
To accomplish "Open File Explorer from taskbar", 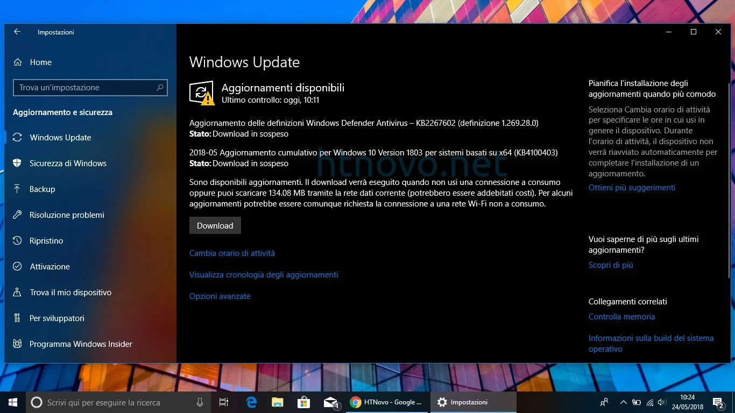I will 277,402.
